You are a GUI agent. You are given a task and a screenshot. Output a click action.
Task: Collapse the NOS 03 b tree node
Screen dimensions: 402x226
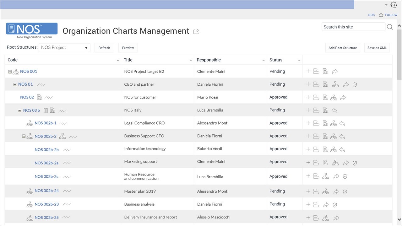point(19,110)
